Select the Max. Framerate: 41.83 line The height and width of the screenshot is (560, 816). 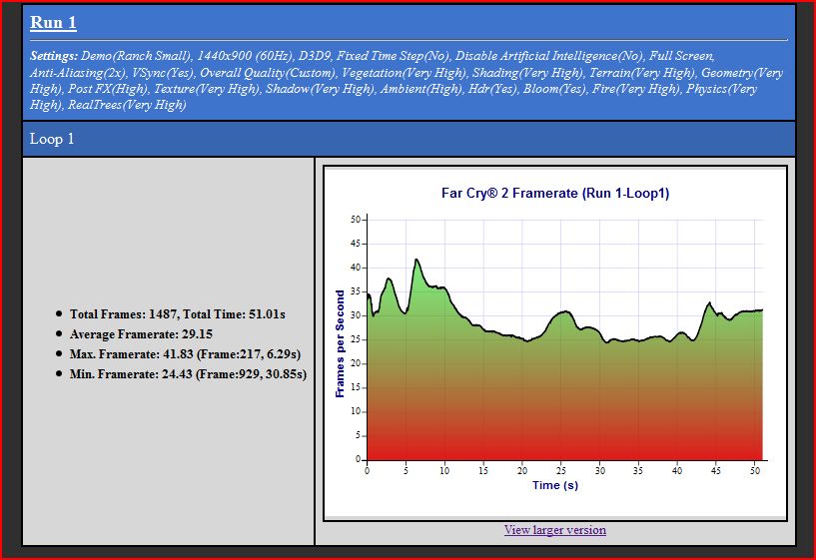point(185,354)
